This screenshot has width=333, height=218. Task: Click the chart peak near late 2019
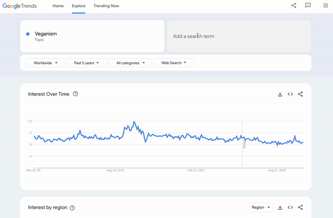134,121
